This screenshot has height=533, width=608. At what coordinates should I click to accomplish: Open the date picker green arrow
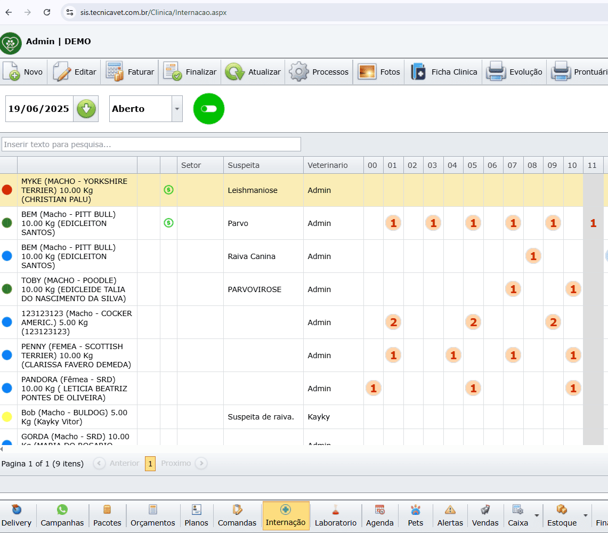pyautogui.click(x=86, y=109)
